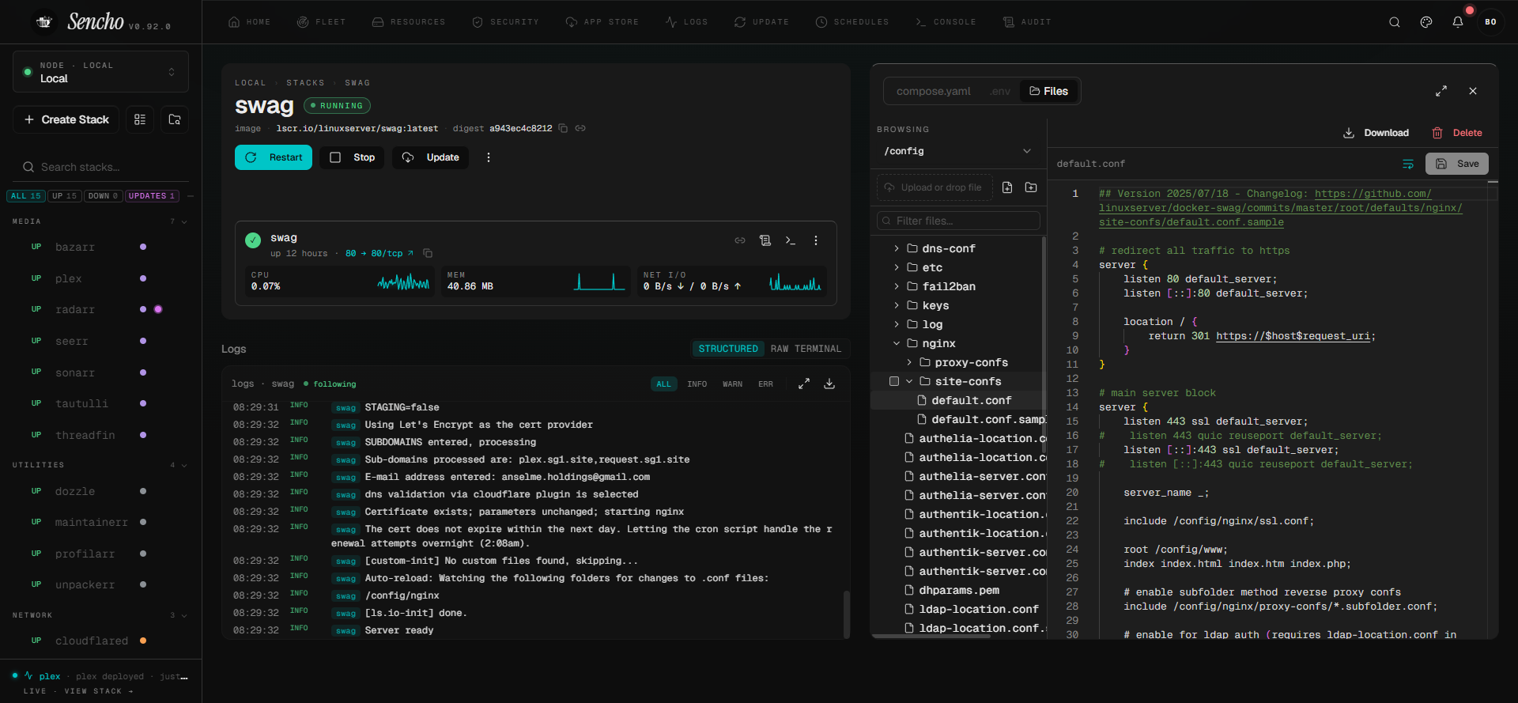Expand the file editor panel
The image size is (1518, 703).
[1441, 91]
